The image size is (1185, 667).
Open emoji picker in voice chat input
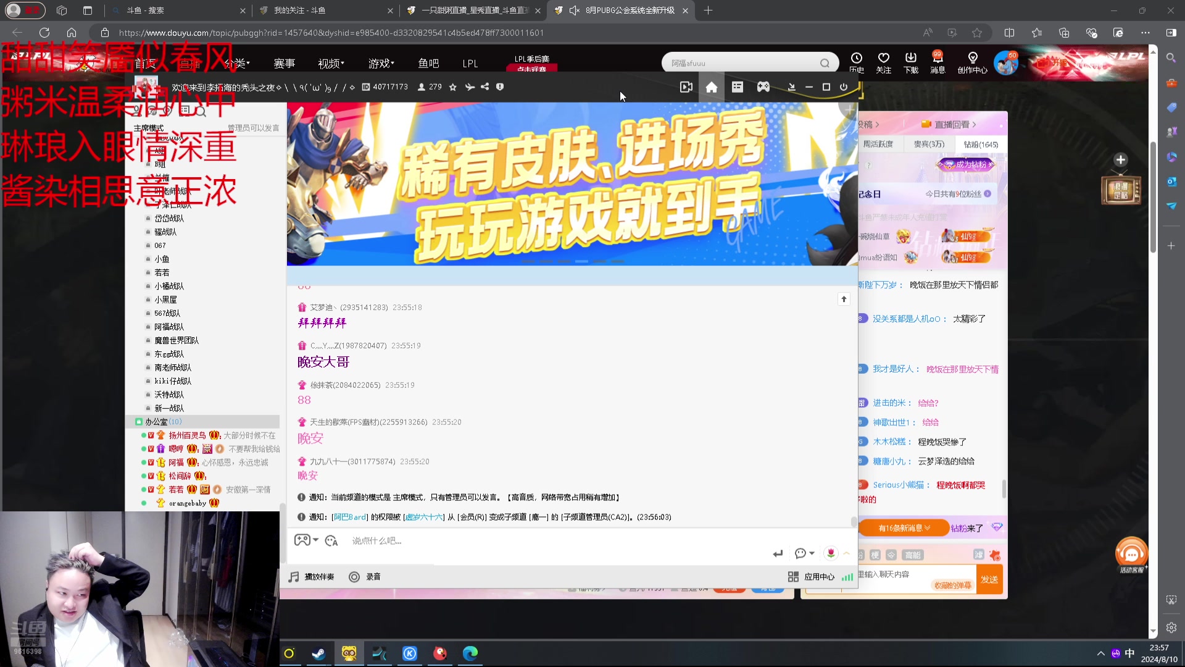[331, 541]
